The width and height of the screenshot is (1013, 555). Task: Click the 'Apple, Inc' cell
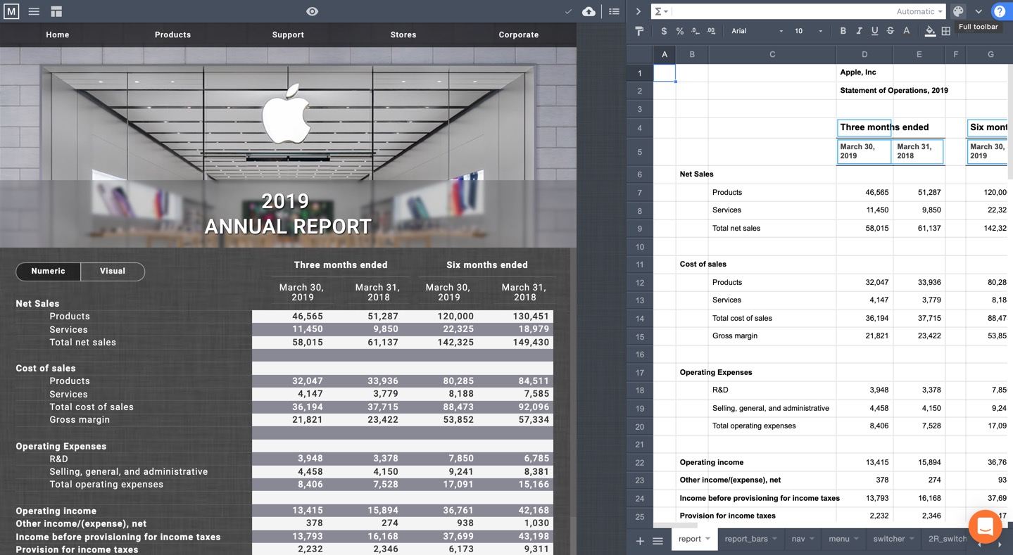click(x=858, y=72)
